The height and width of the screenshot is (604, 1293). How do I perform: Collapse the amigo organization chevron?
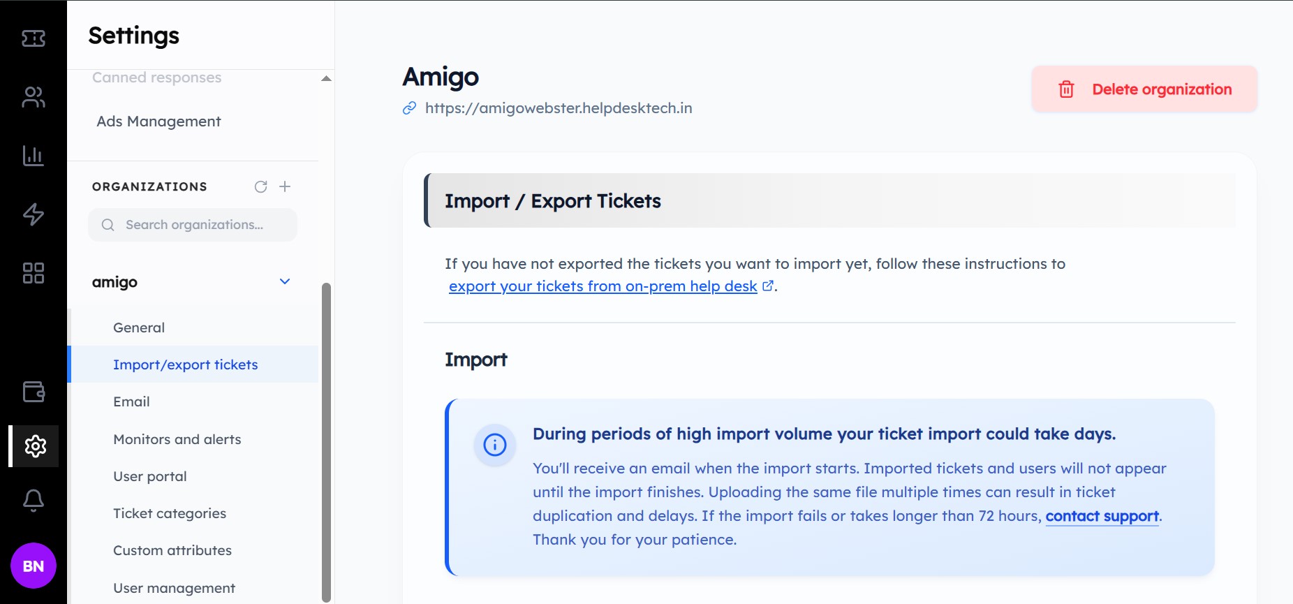(x=285, y=281)
